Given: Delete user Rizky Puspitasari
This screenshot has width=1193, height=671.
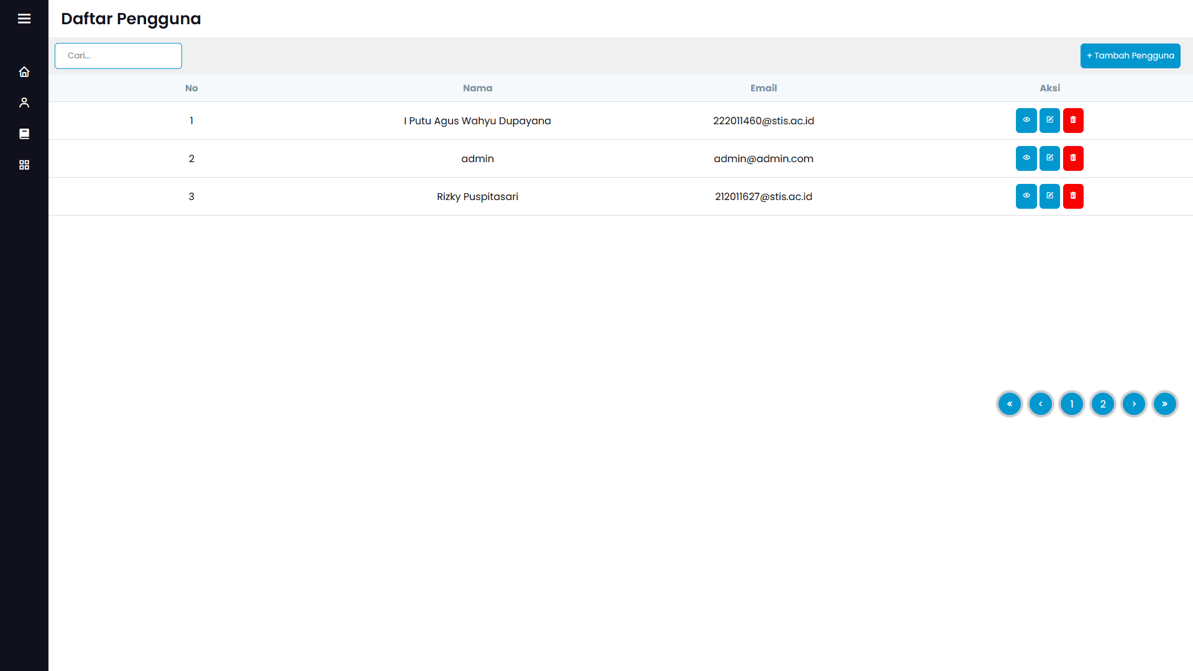Looking at the screenshot, I should tap(1073, 196).
